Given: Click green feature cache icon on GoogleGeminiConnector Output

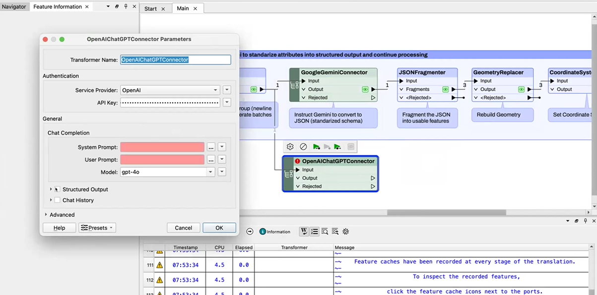Looking at the screenshot, I should point(365,90).
